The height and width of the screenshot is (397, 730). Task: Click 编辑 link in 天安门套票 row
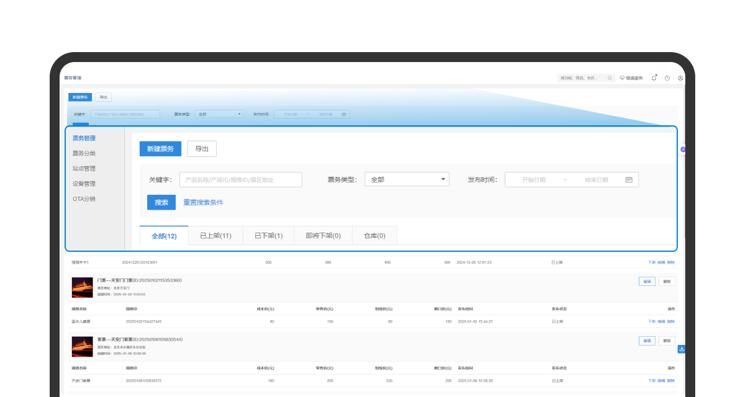[x=661, y=381]
